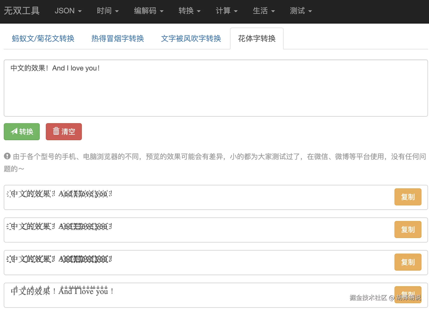Image resolution: width=429 pixels, height=309 pixels.
Task: Expand the 转换 navbar menu
Action: point(189,11)
